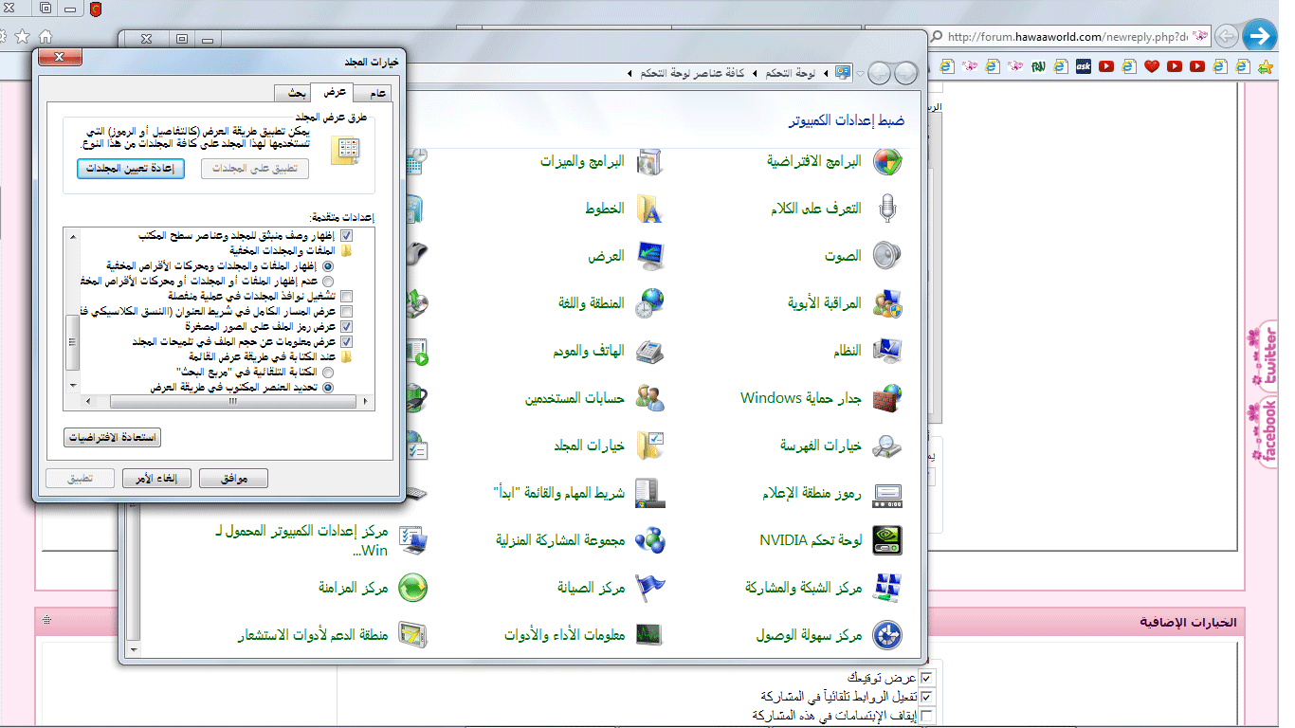
Task: Toggle 'عرض رمز الملف على الصور المصغرة' checkbox
Action: pos(346,326)
